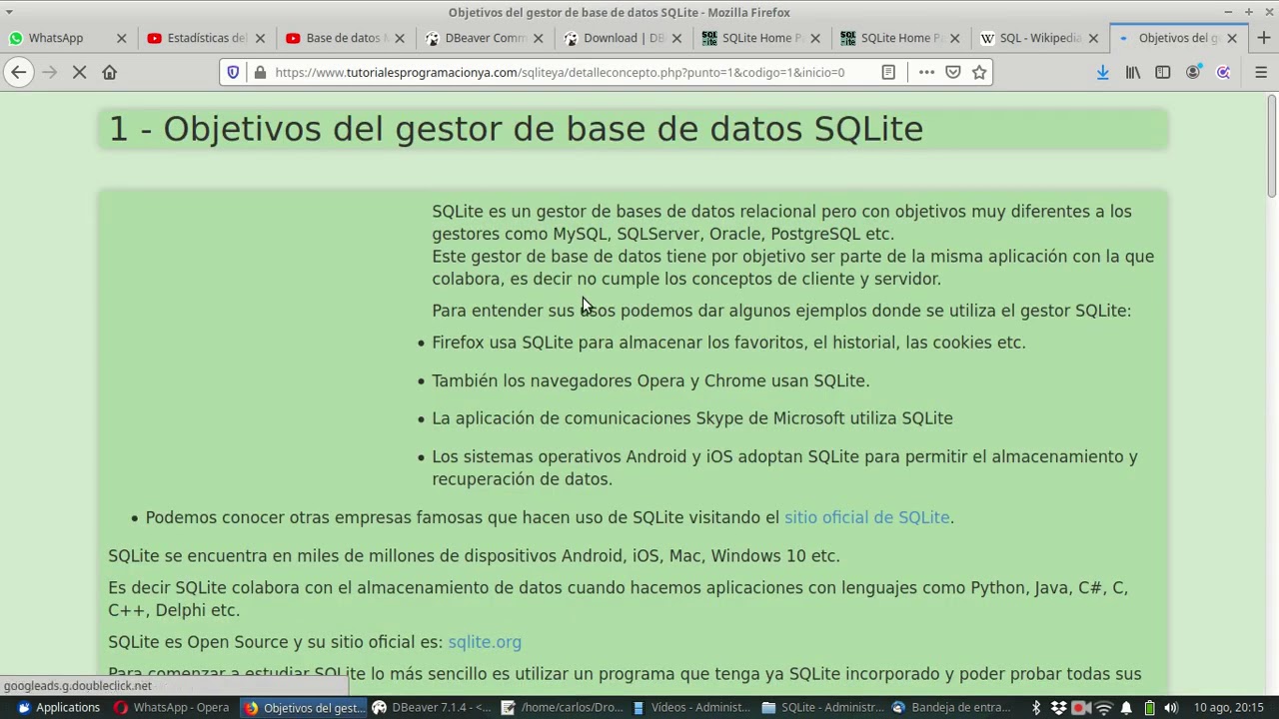
Task: Switch to the DBeaver Community tab
Action: (486, 38)
